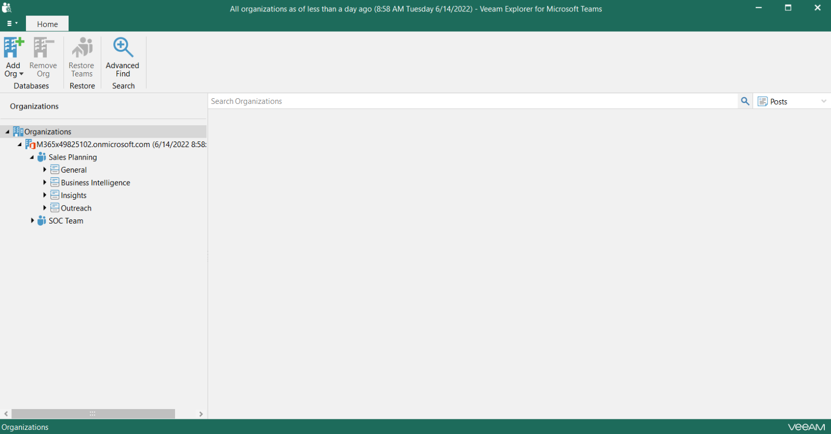The width and height of the screenshot is (831, 434).
Task: Click the Remove Org icon
Action: coord(44,47)
